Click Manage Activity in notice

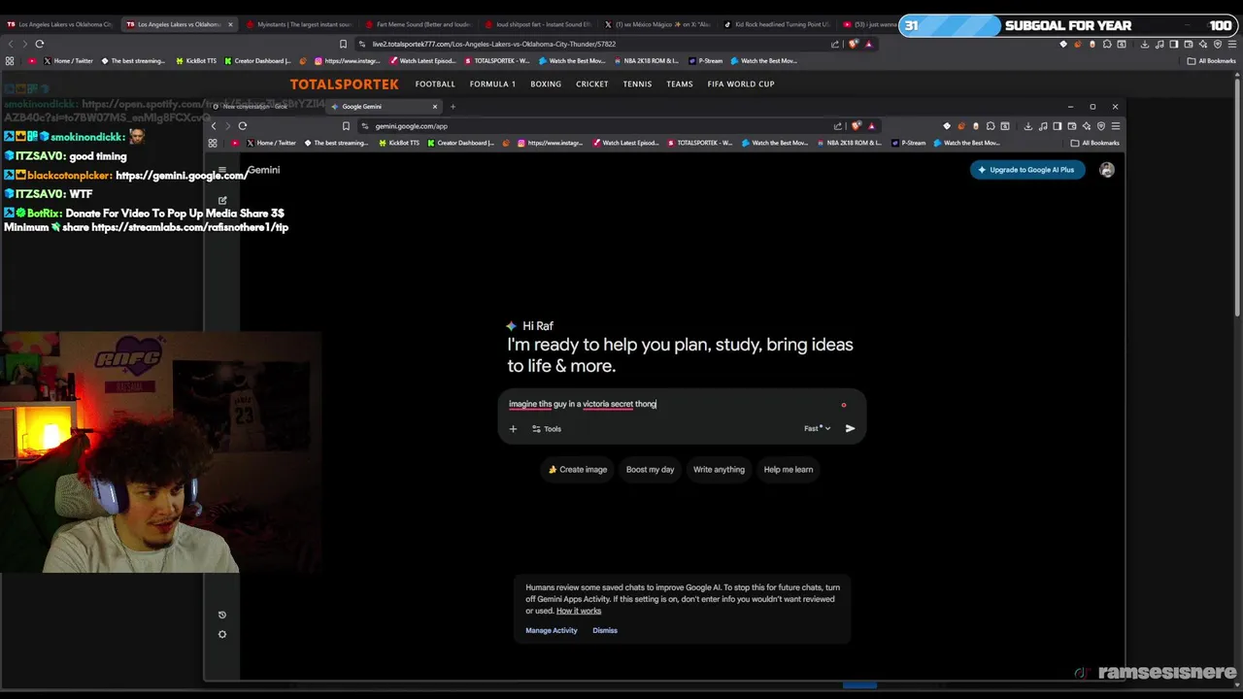(552, 630)
